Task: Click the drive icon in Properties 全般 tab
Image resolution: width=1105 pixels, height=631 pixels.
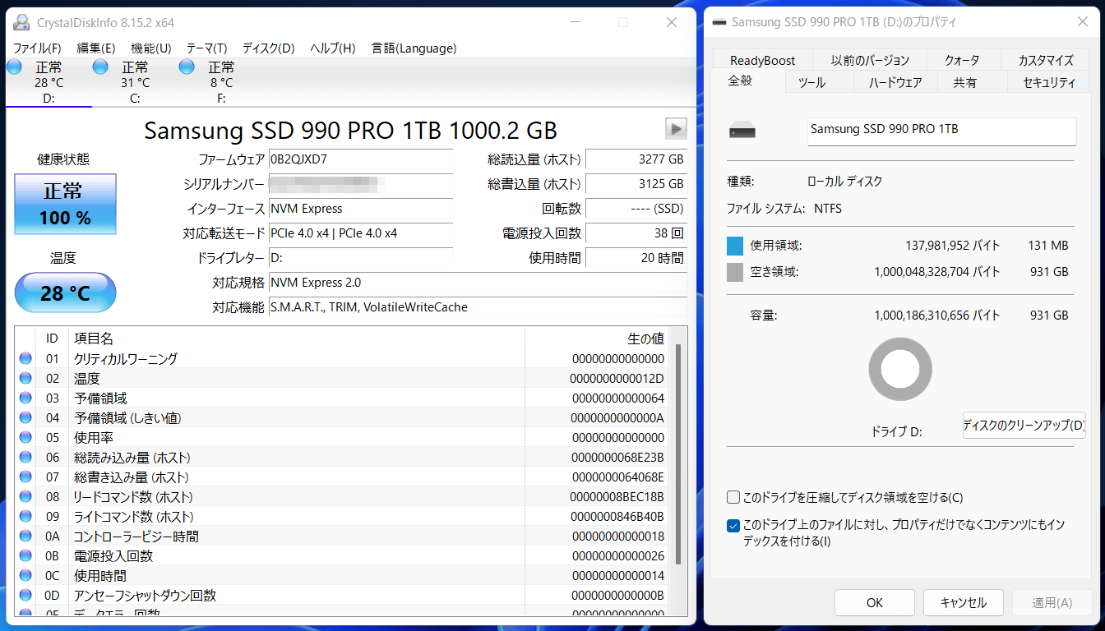Action: (742, 131)
